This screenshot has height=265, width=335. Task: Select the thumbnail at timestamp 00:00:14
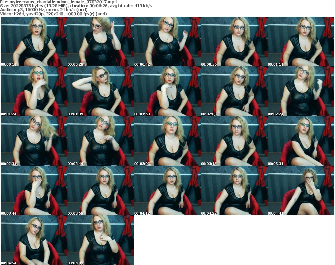click(34, 41)
